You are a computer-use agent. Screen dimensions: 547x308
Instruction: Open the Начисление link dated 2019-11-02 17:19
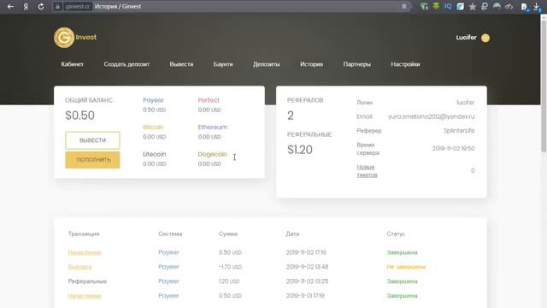(x=85, y=252)
